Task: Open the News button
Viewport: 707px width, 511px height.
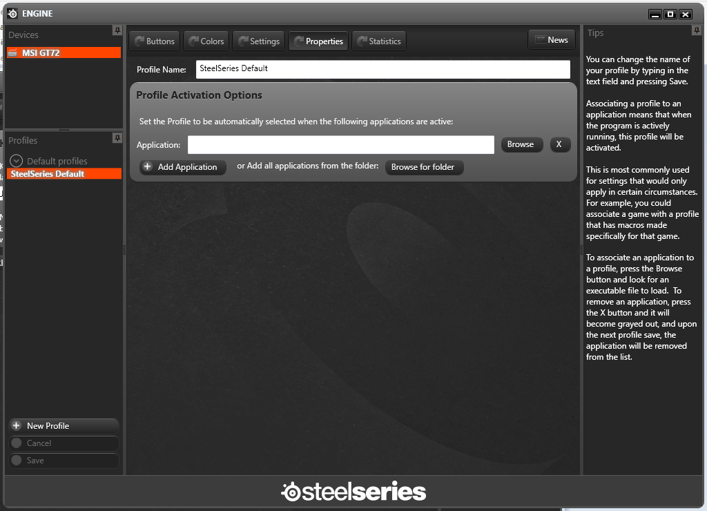Action: (x=552, y=39)
